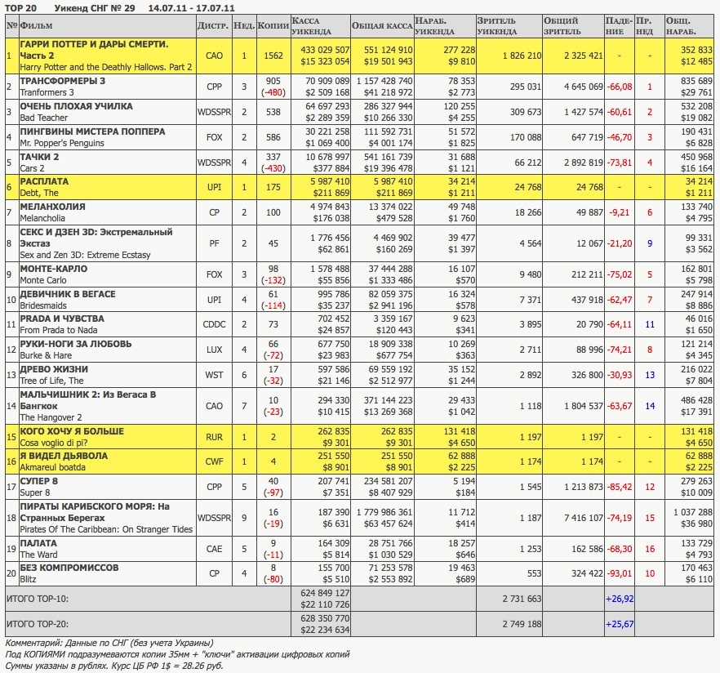The width and height of the screenshot is (720, 673).
Task: Select the СУПЕР 8 film title
Action: click(41, 481)
